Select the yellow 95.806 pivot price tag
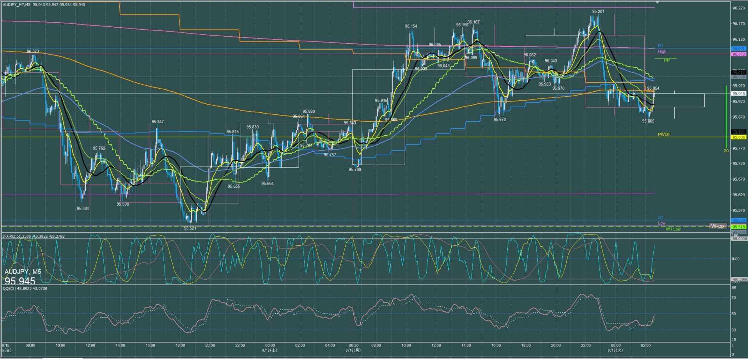This screenshot has width=748, height=359. (x=738, y=137)
